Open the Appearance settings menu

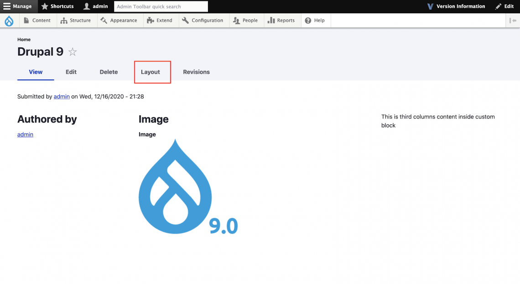click(x=119, y=21)
